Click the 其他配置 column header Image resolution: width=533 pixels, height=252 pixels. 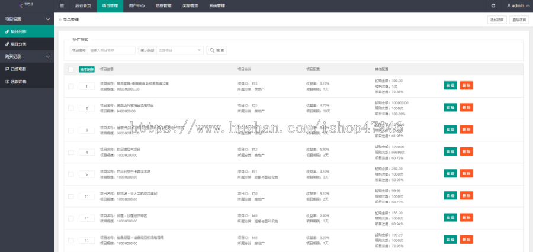382,69
